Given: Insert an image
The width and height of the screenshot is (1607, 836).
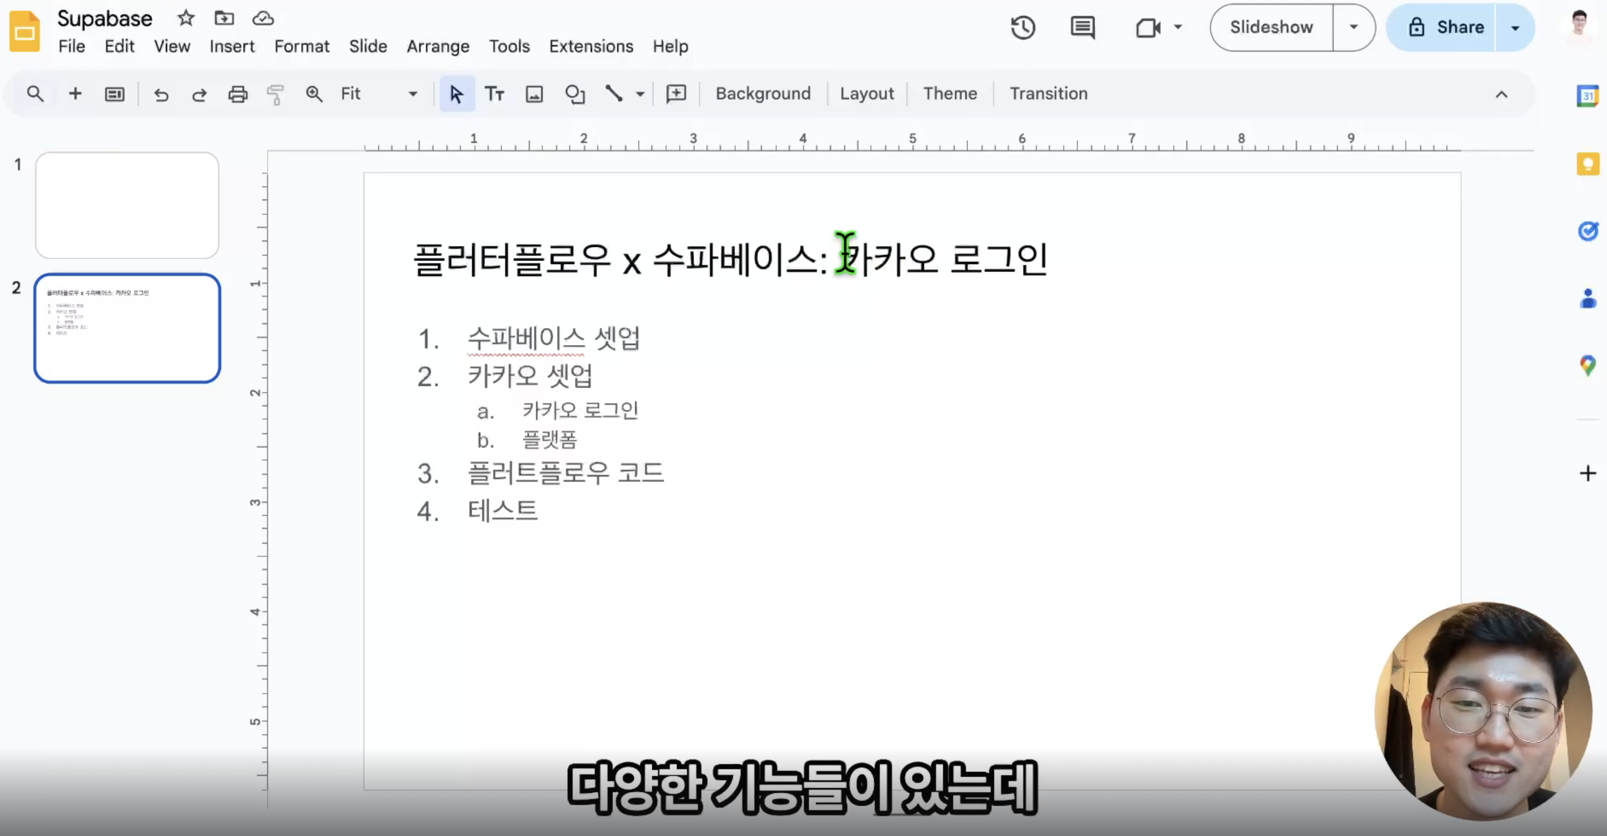Looking at the screenshot, I should tap(534, 94).
